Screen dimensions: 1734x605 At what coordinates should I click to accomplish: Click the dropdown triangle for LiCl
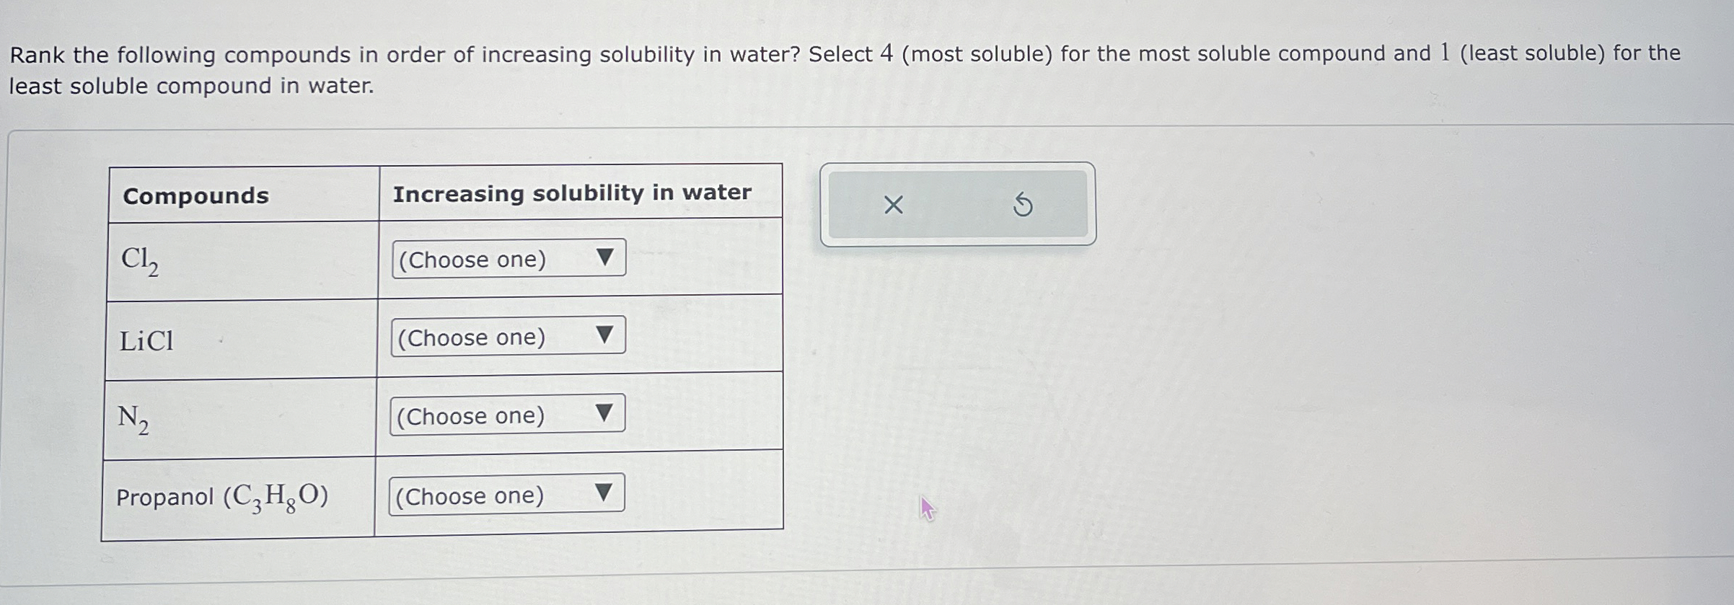[x=604, y=334]
